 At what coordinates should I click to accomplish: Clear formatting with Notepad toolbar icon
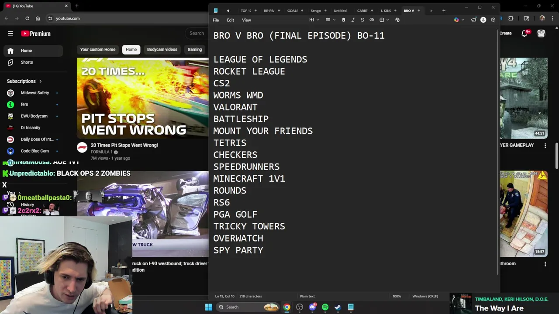pyautogui.click(x=397, y=20)
